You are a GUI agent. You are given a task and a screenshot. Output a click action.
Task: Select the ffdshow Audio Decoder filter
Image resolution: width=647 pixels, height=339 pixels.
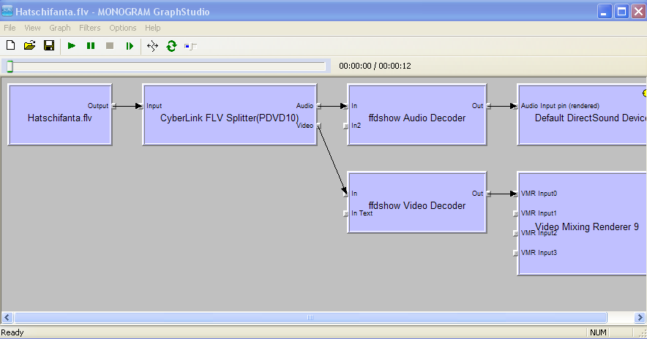pyautogui.click(x=416, y=115)
